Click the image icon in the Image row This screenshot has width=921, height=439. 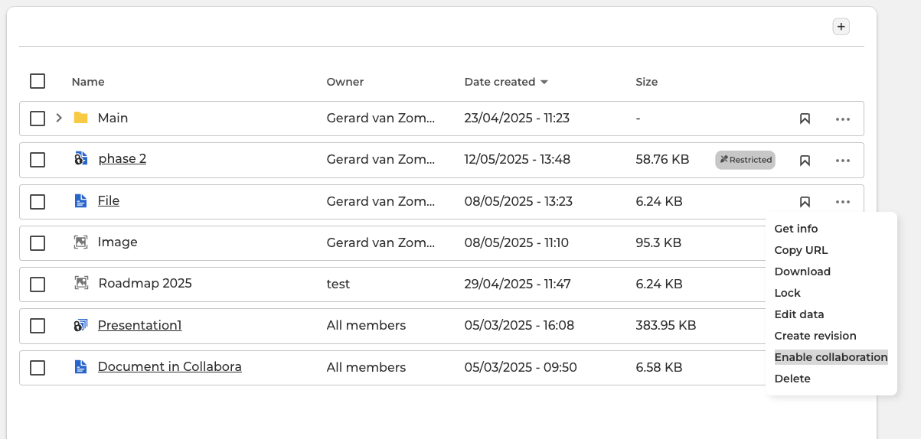80,242
